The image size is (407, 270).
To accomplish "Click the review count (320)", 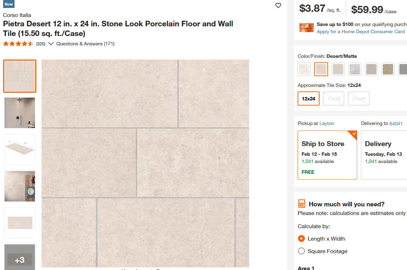I will [x=40, y=44].
